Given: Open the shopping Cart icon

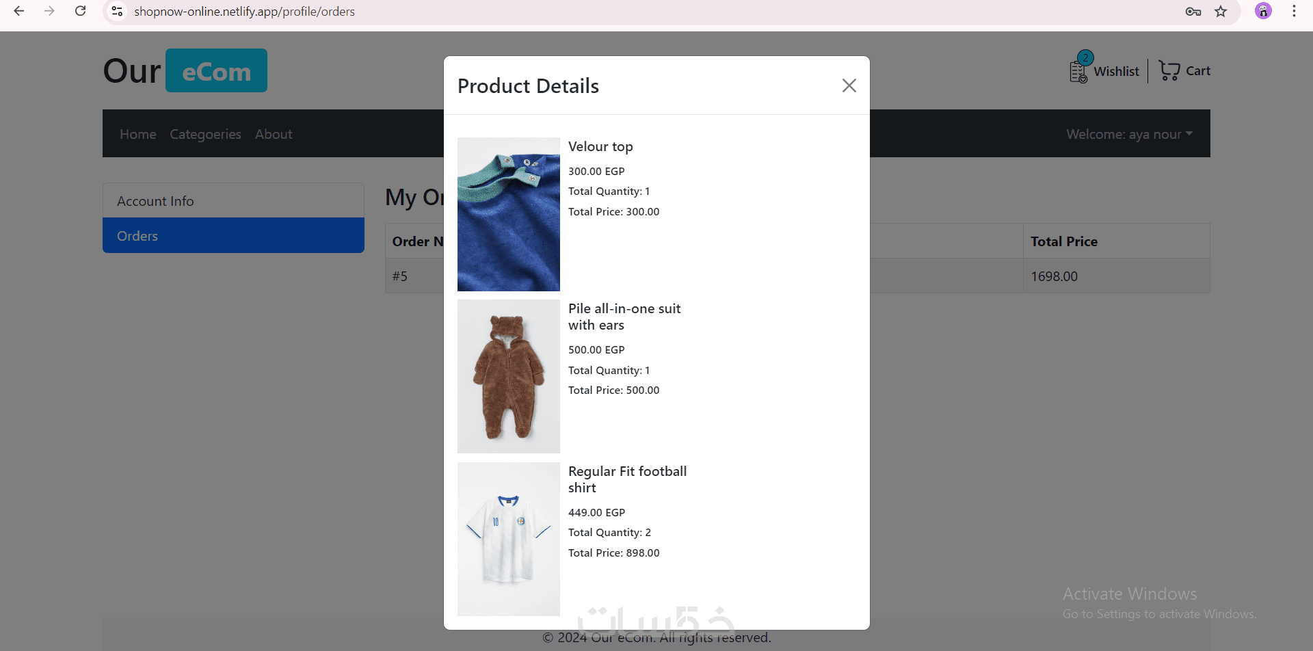Looking at the screenshot, I should click(1169, 70).
